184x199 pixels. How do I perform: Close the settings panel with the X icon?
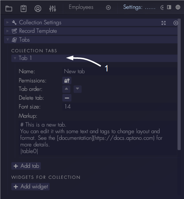[176, 23]
